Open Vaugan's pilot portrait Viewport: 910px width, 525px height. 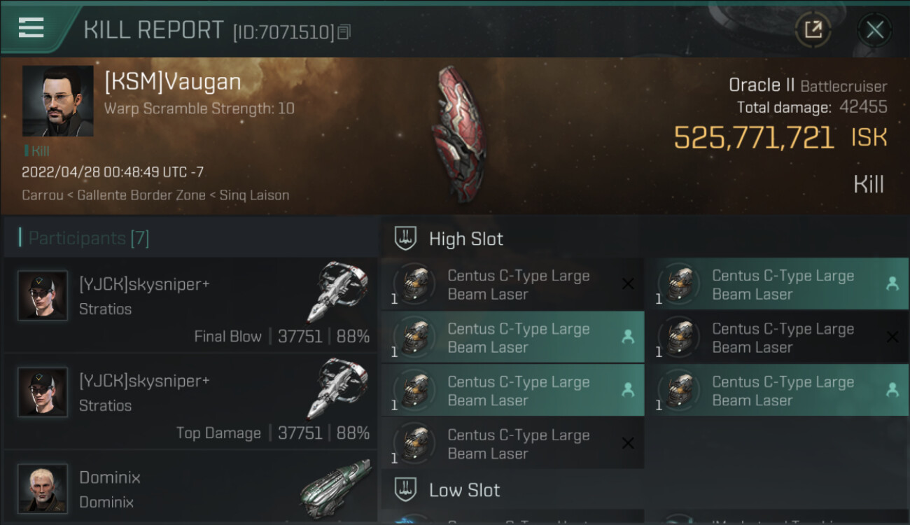point(57,101)
